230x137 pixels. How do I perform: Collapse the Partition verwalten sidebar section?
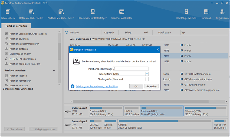[x=54, y=71]
